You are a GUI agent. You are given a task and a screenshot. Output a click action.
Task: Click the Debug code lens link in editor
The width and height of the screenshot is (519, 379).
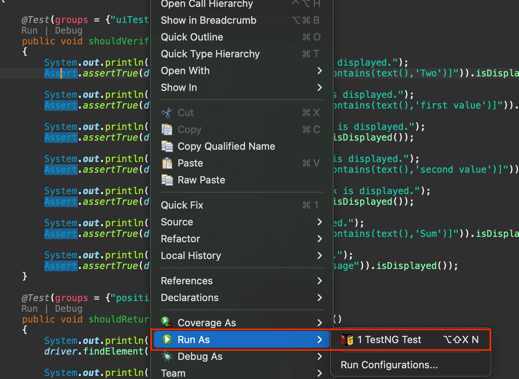click(x=68, y=30)
